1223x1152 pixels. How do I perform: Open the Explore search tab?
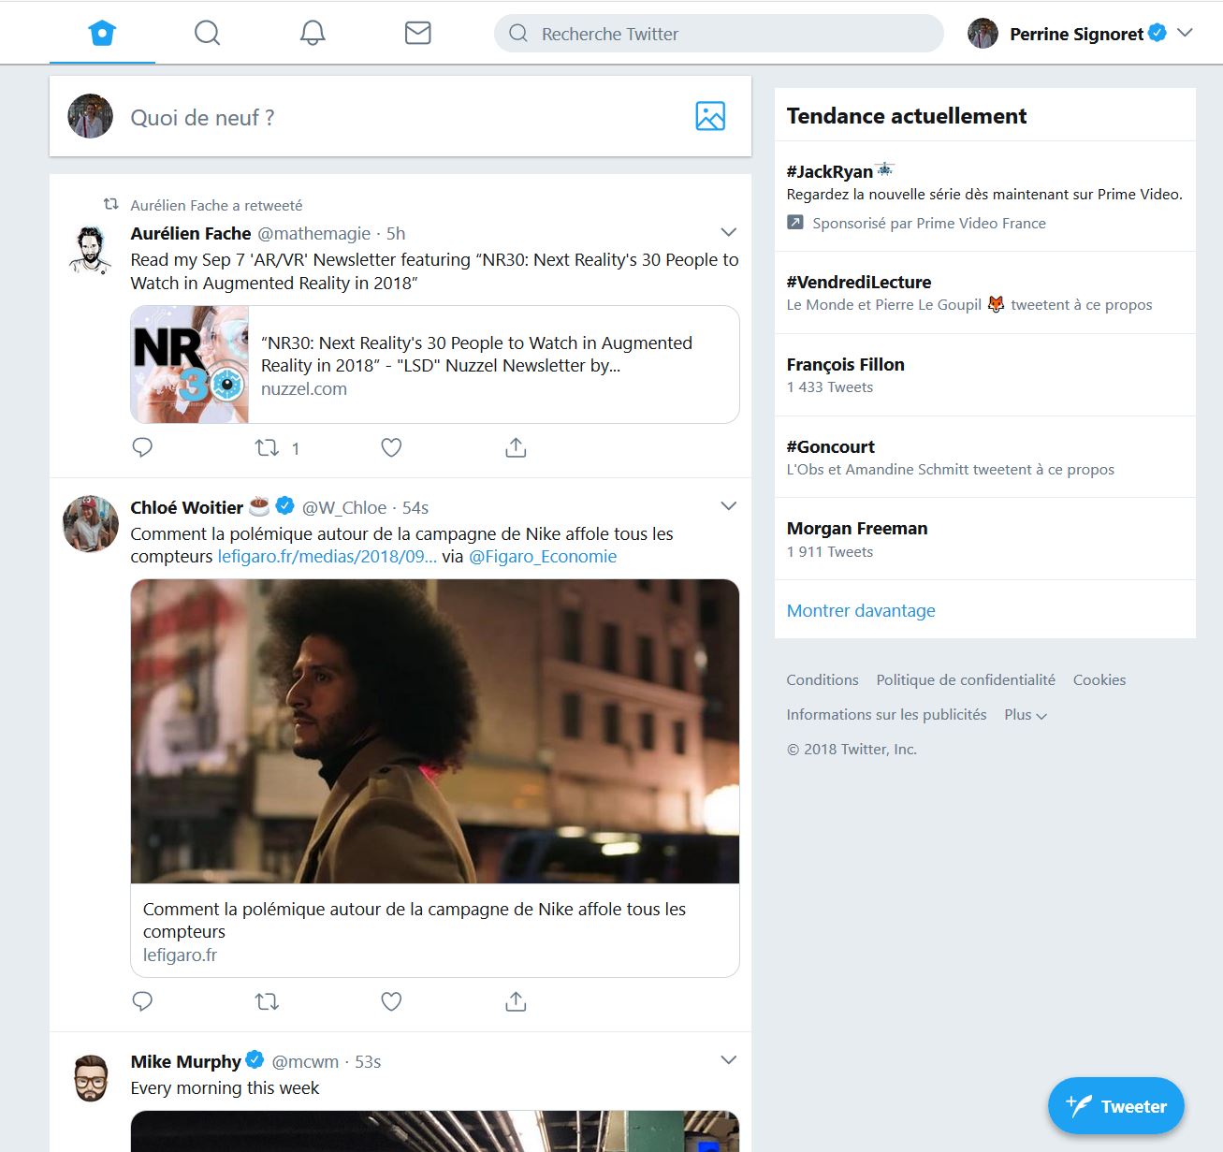(207, 34)
